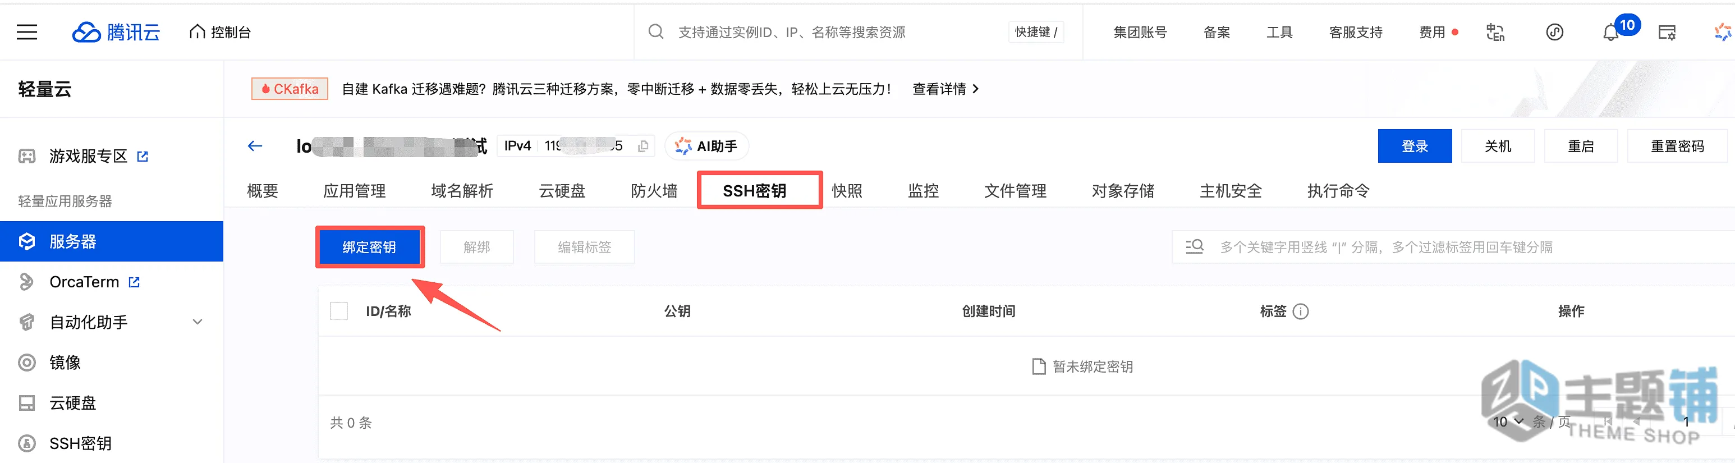
Task: Click the filter search icon in table toolbar
Action: pyautogui.click(x=1194, y=247)
